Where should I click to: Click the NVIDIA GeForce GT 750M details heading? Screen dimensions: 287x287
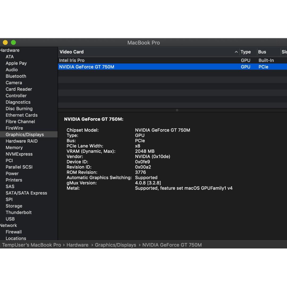94,119
